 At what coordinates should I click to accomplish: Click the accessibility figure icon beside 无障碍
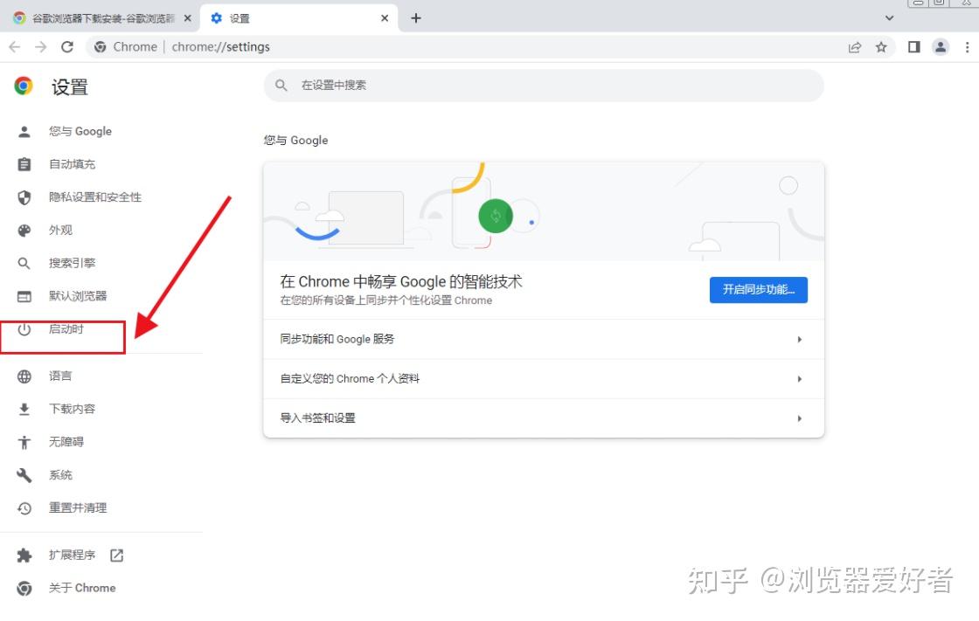point(24,443)
